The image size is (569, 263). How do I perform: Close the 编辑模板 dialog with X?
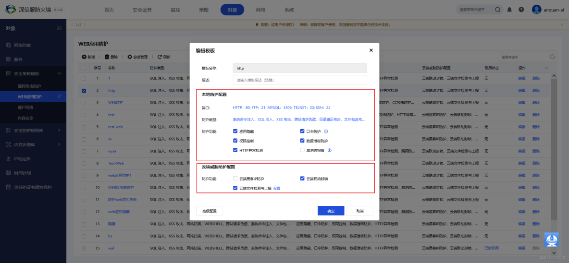[x=371, y=50]
